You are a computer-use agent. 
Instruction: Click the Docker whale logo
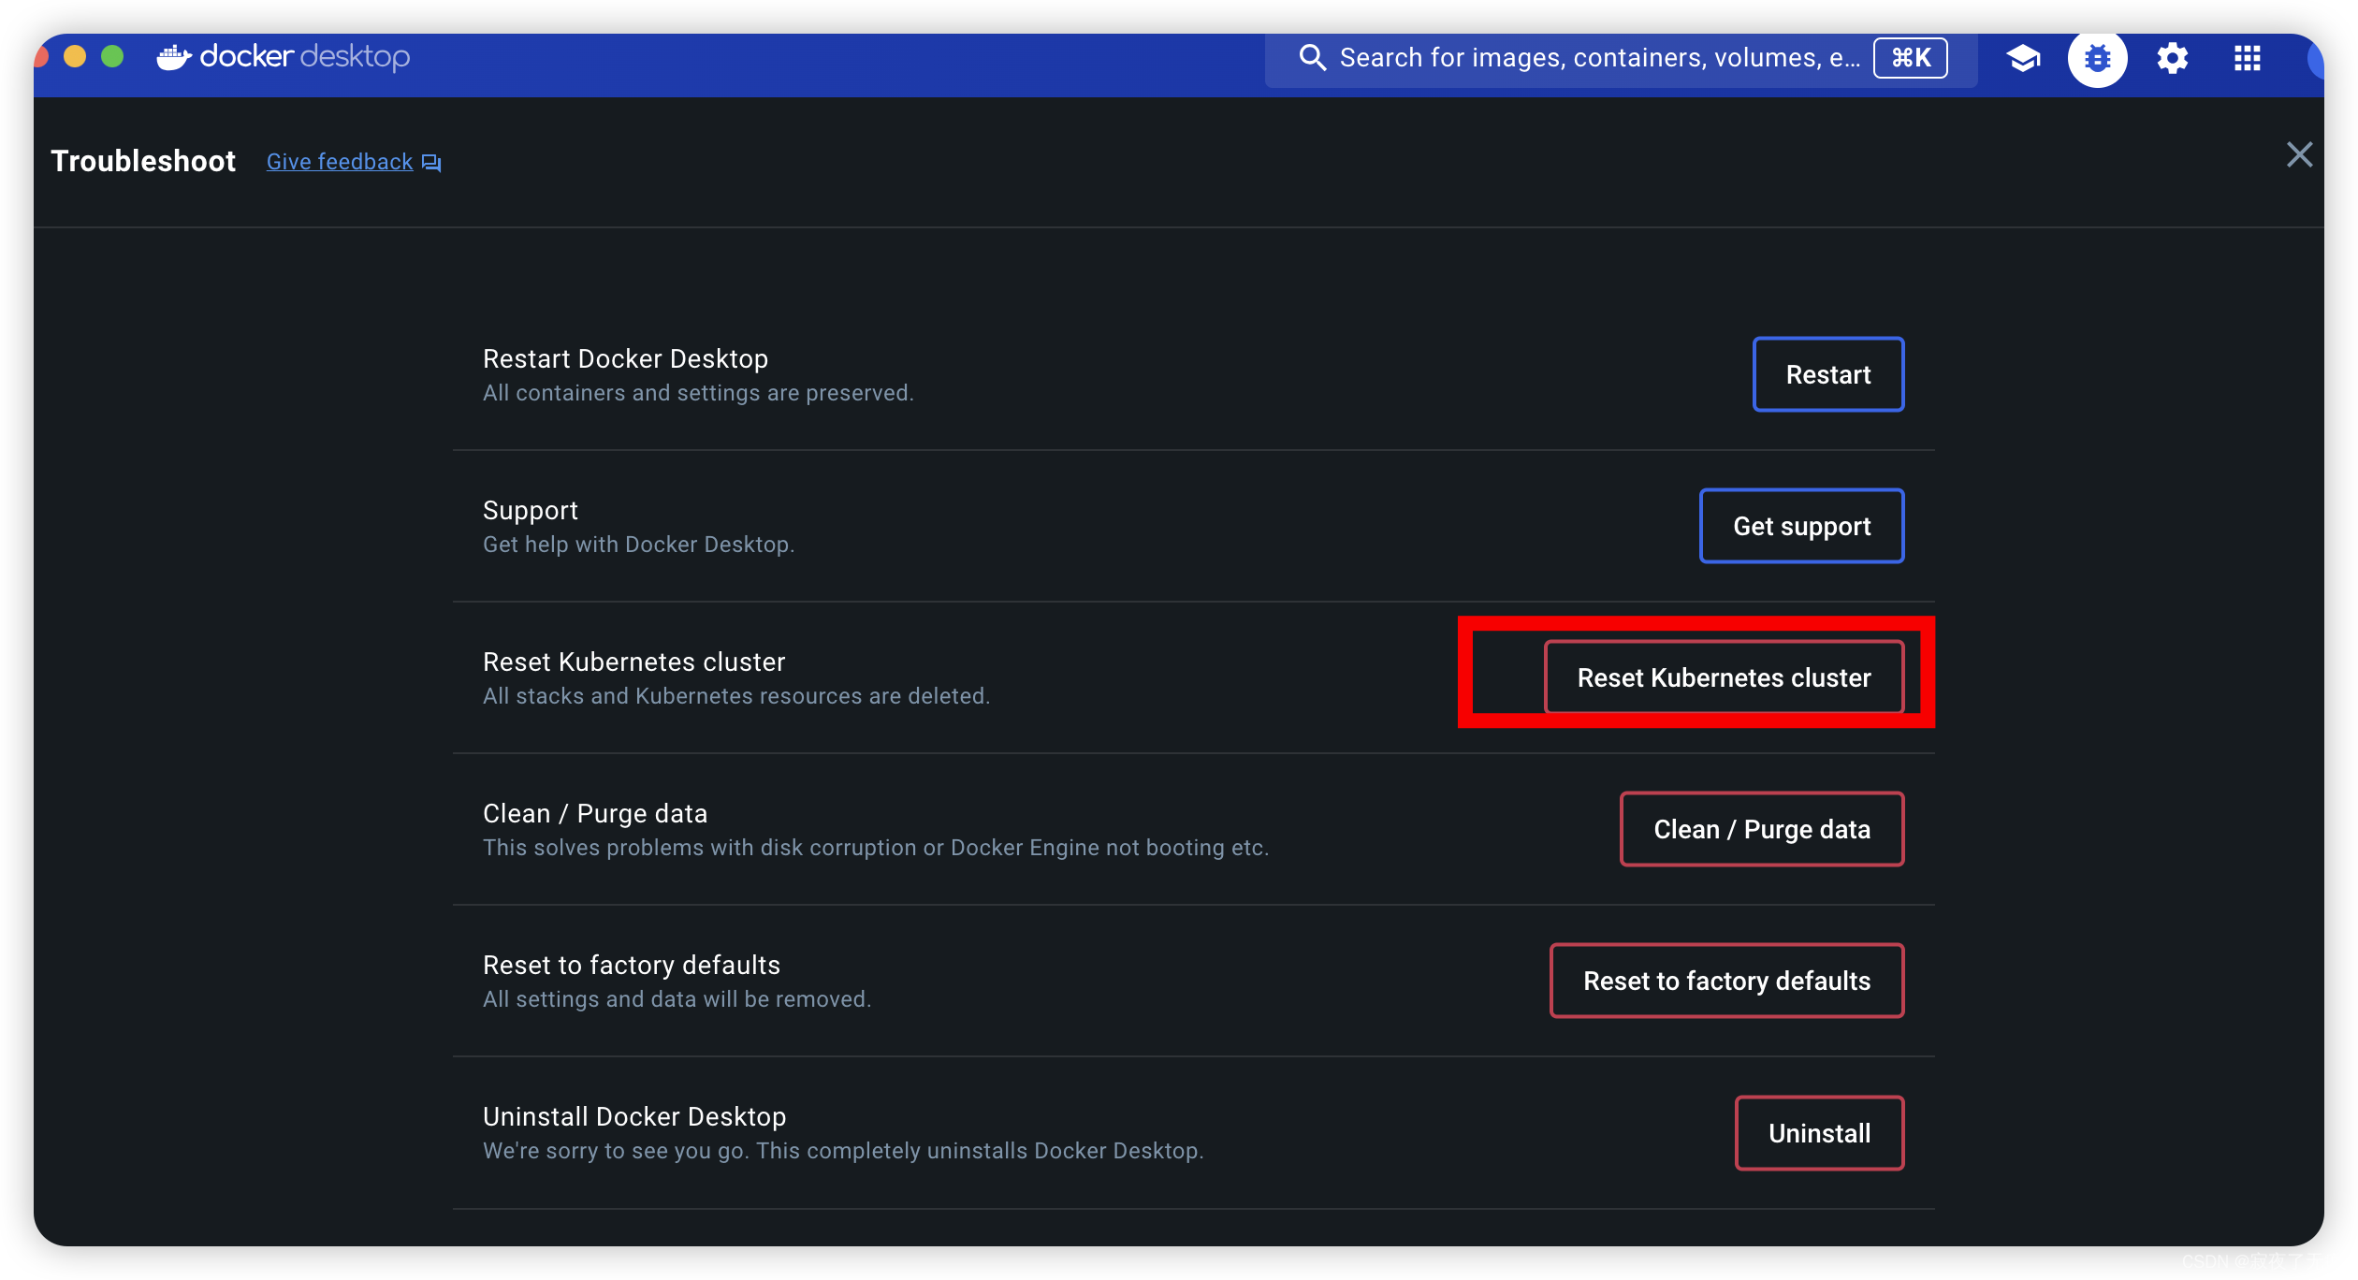point(174,56)
